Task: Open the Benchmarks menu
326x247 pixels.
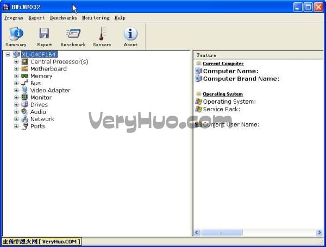Action: pyautogui.click(x=64, y=18)
